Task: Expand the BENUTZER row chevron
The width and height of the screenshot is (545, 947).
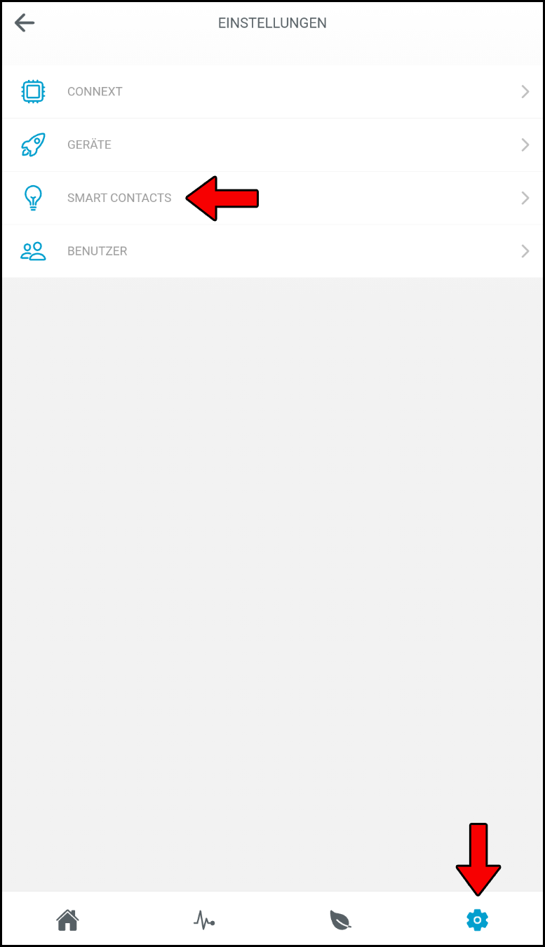Action: click(x=525, y=251)
